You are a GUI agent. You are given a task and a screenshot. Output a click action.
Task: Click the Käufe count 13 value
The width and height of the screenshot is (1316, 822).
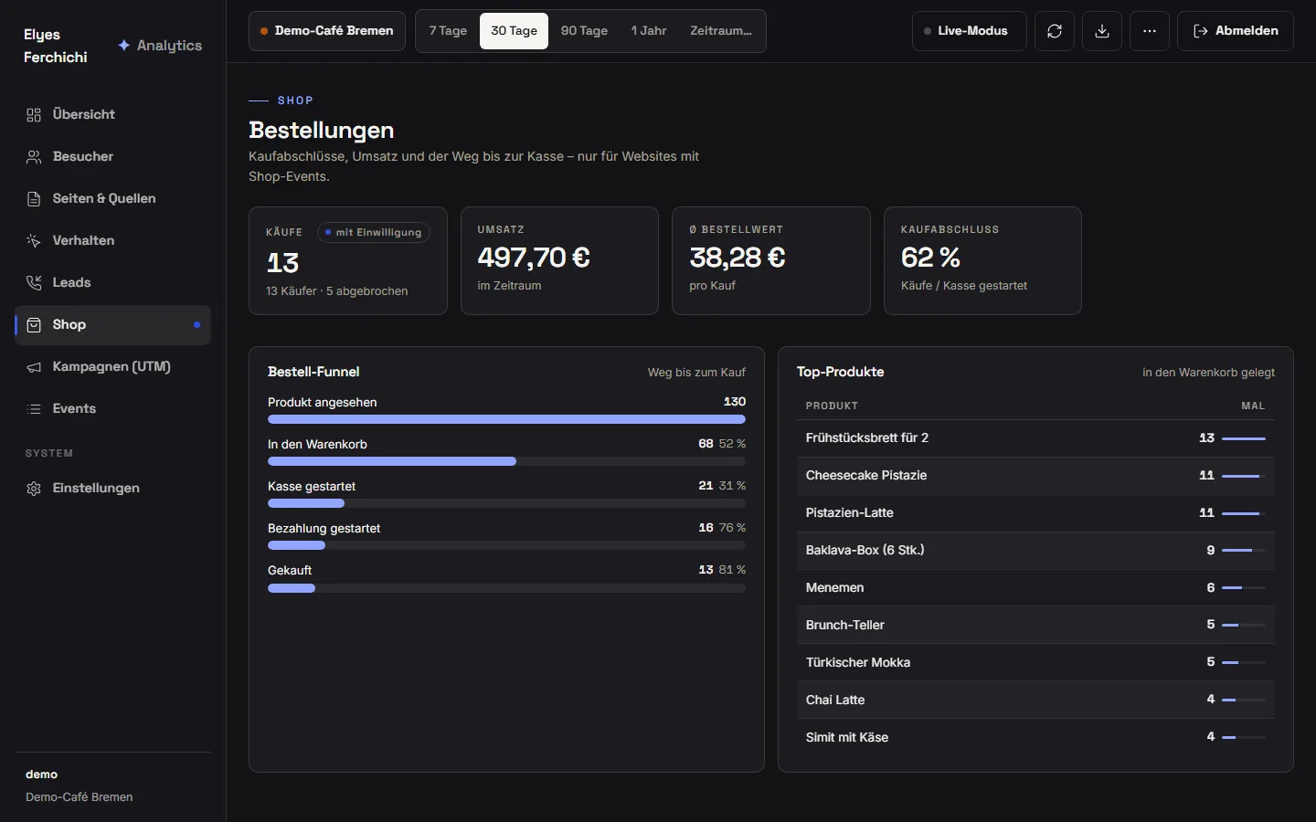(282, 264)
